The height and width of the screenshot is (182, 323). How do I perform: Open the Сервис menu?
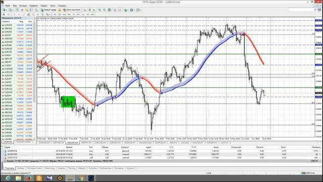coord(44,6)
